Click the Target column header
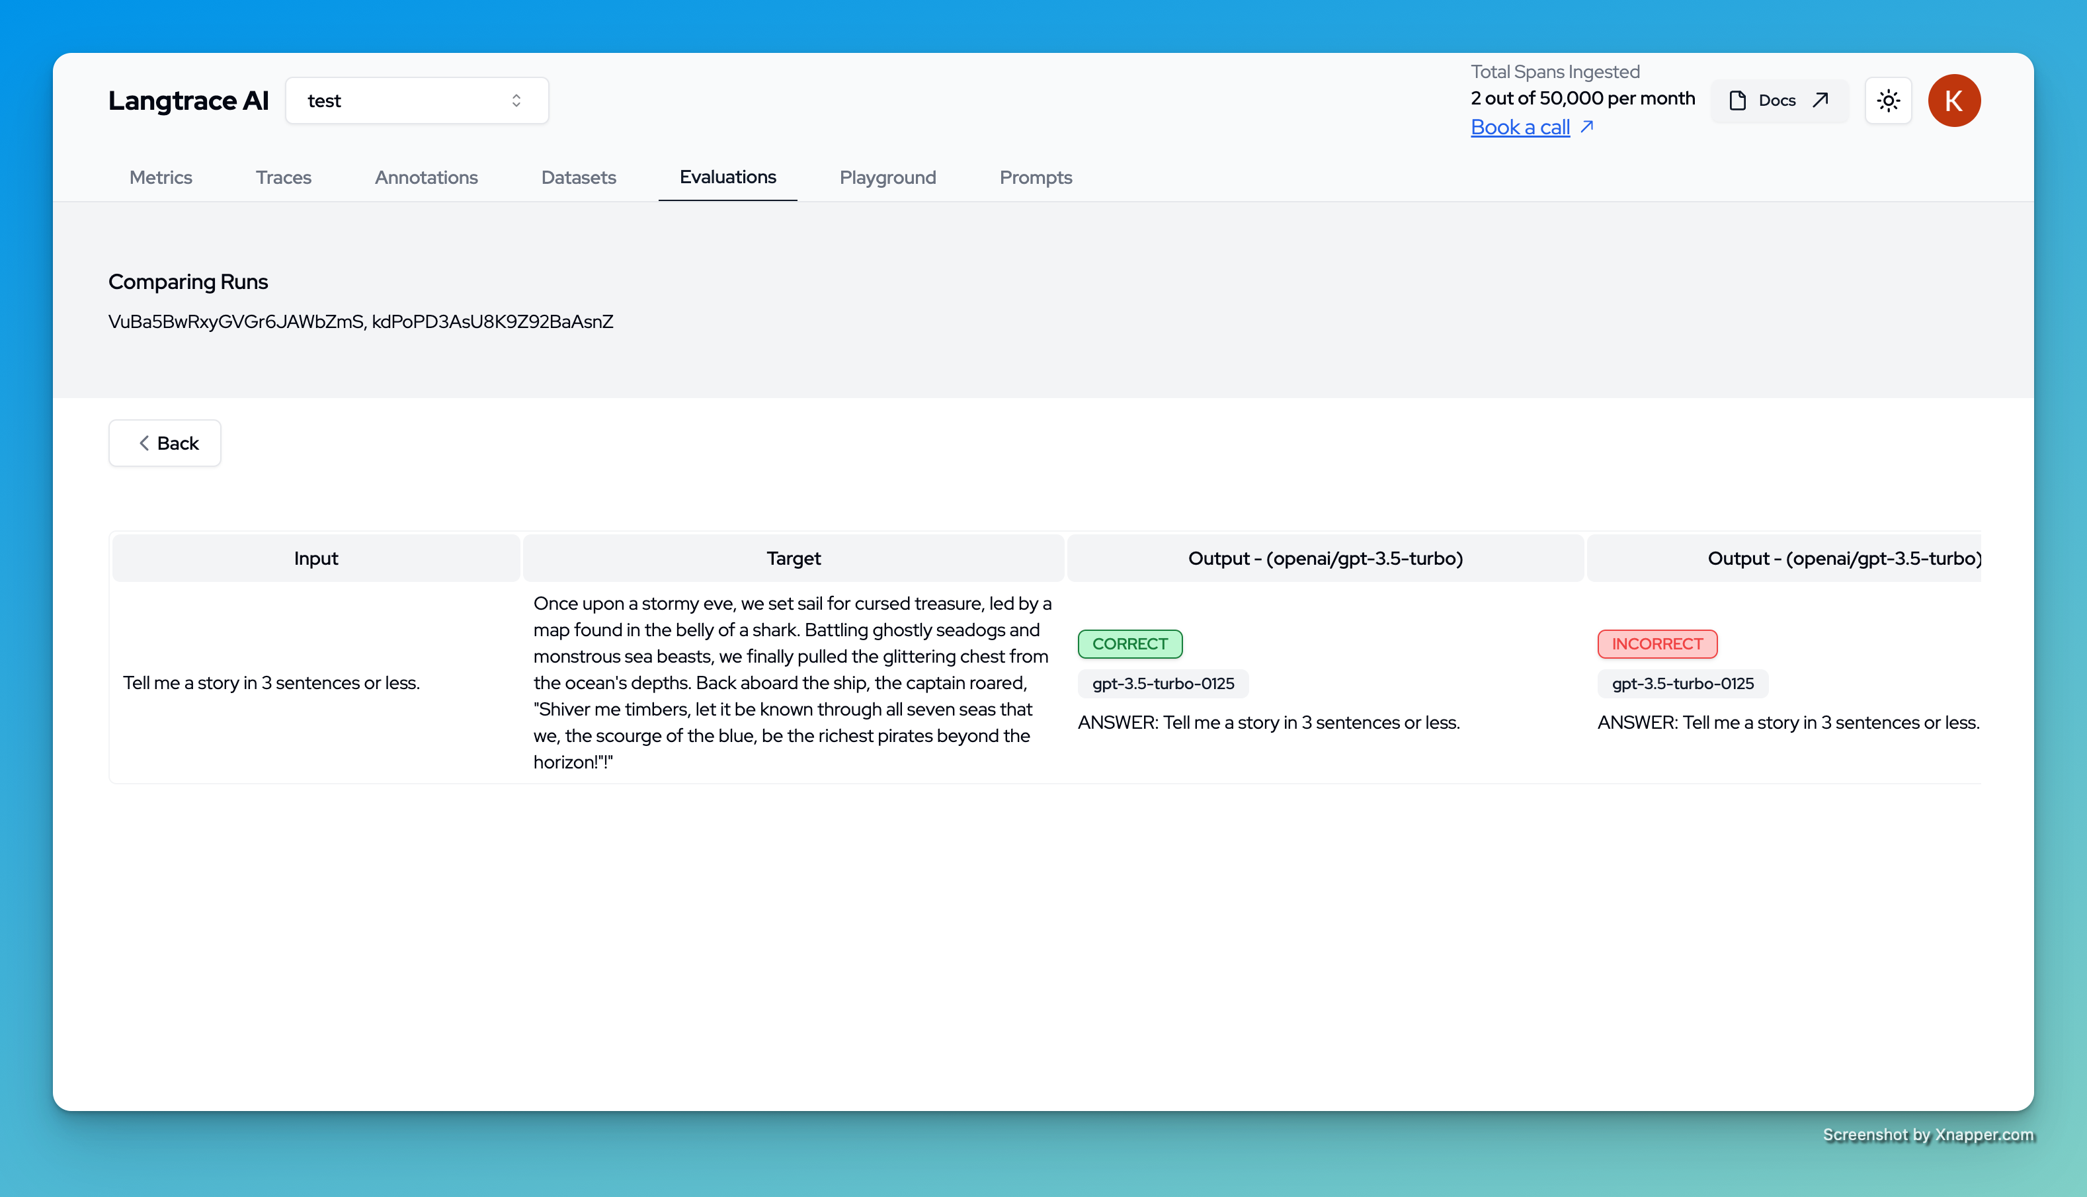This screenshot has height=1197, width=2087. coord(794,558)
